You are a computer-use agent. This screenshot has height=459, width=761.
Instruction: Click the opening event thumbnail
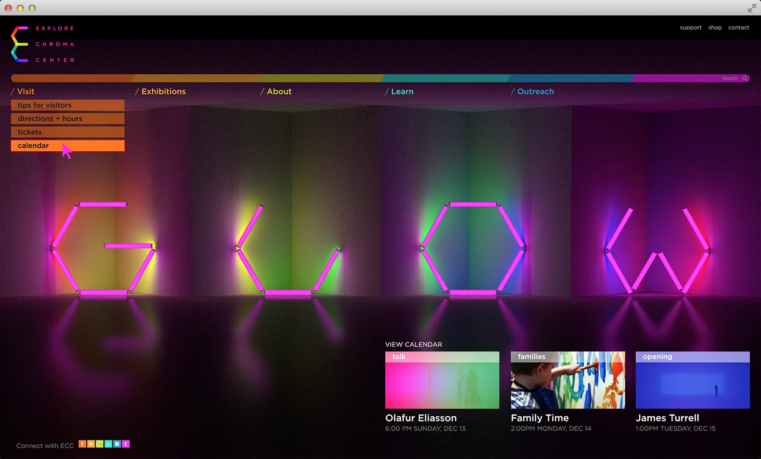tap(693, 380)
